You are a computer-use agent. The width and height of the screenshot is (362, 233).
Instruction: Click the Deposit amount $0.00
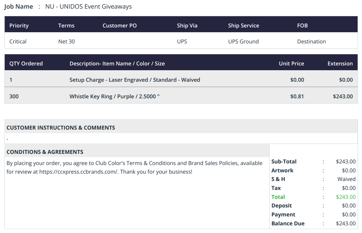pos(349,206)
